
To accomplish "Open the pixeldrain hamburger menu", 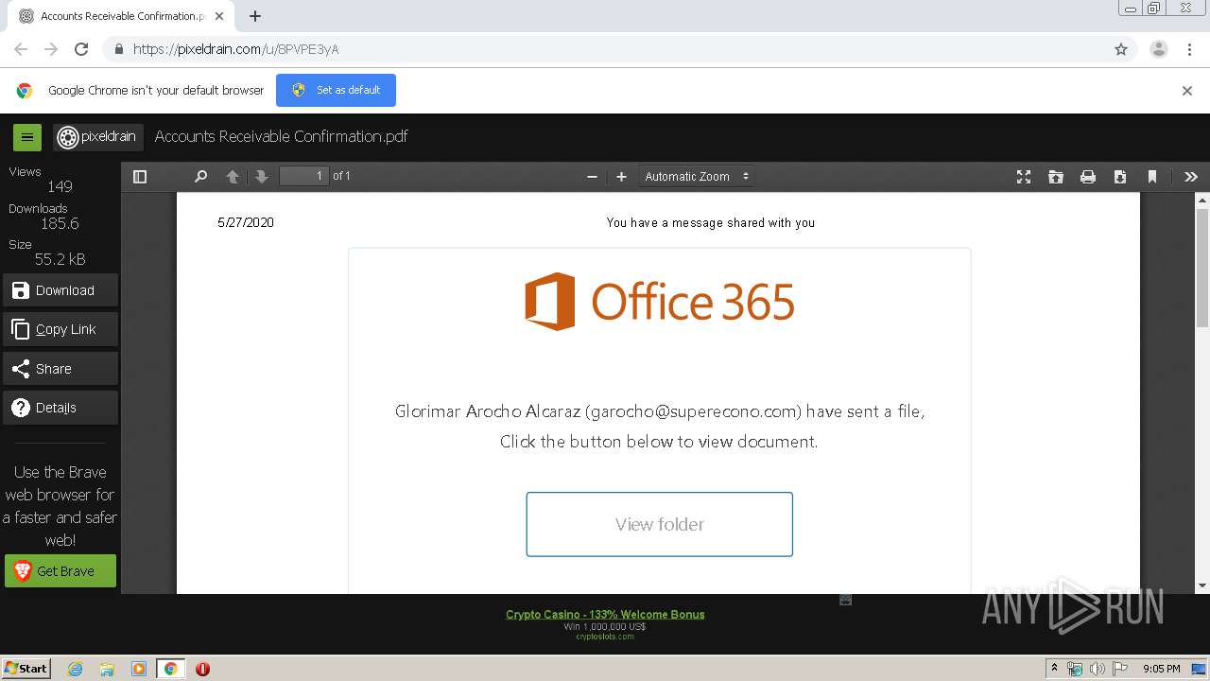I will click(x=27, y=137).
